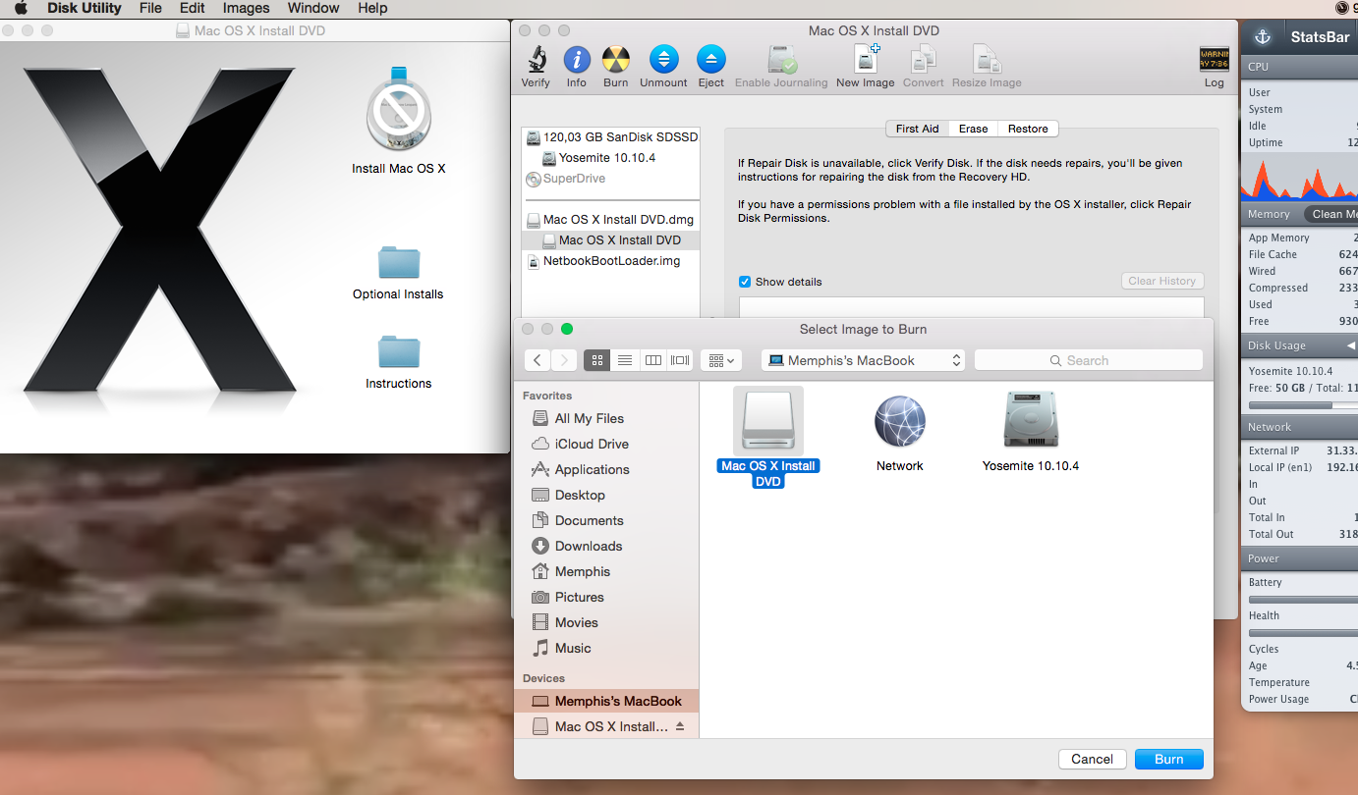Open the item arrangement dropdown
The width and height of the screenshot is (1358, 795).
722,360
